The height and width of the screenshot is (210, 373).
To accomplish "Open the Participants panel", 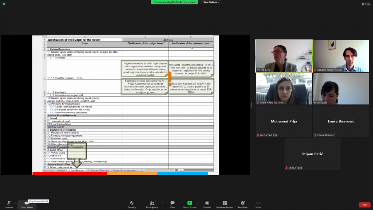I will pyautogui.click(x=152, y=204).
